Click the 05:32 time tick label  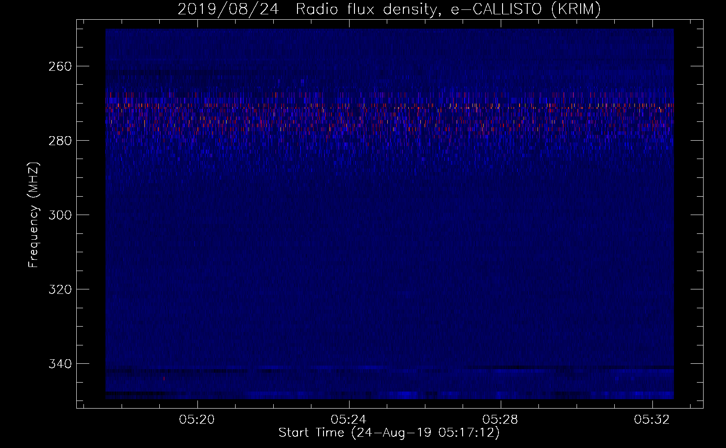point(652,420)
